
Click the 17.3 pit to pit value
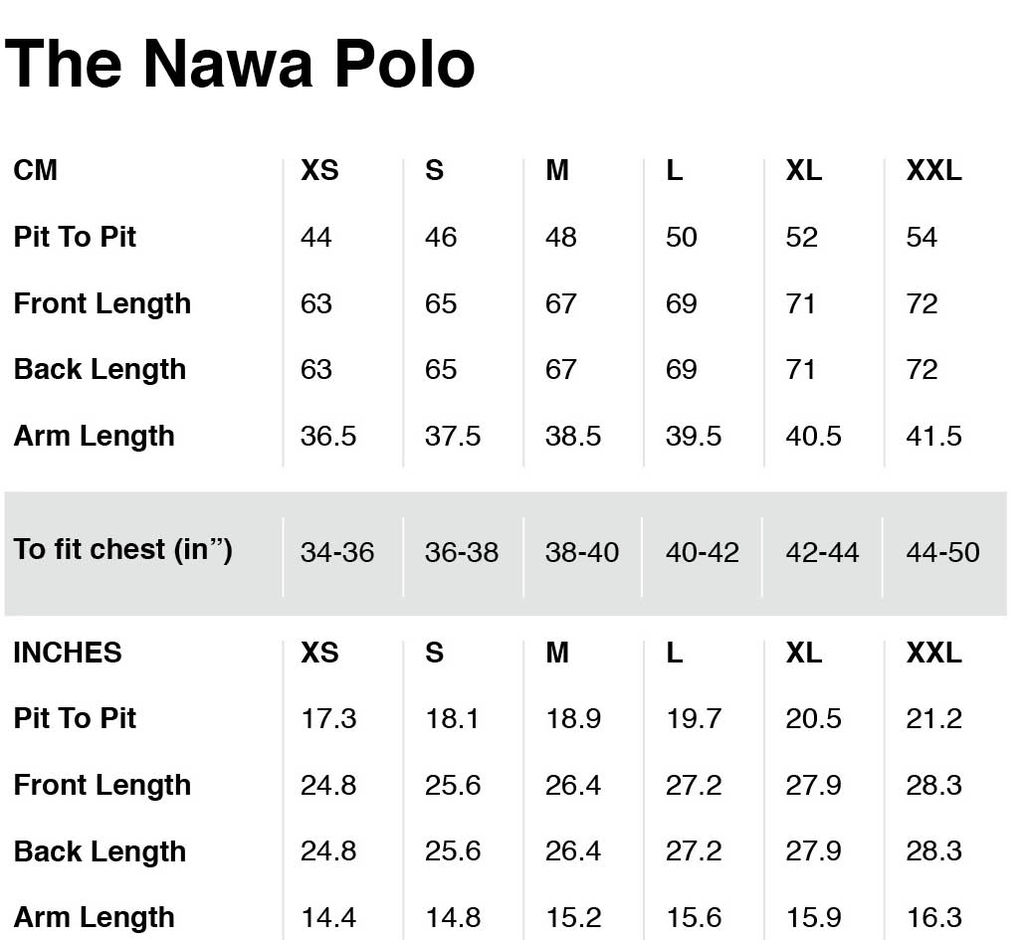(x=327, y=719)
